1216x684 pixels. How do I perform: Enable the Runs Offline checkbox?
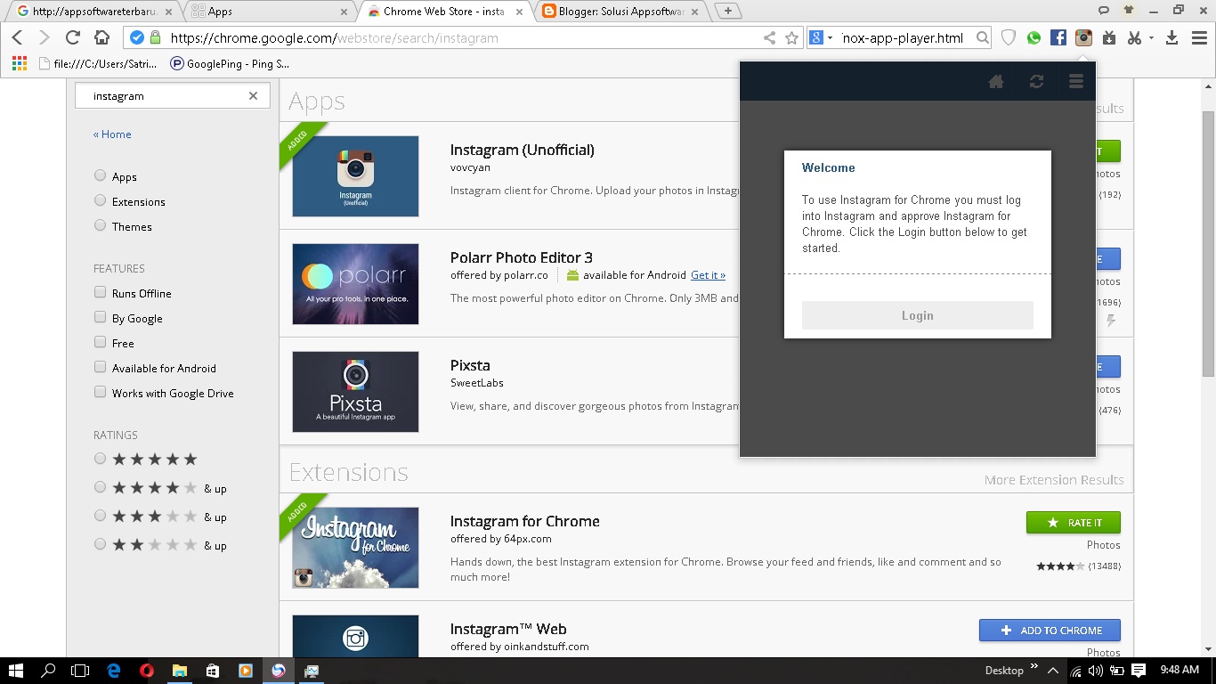click(101, 292)
